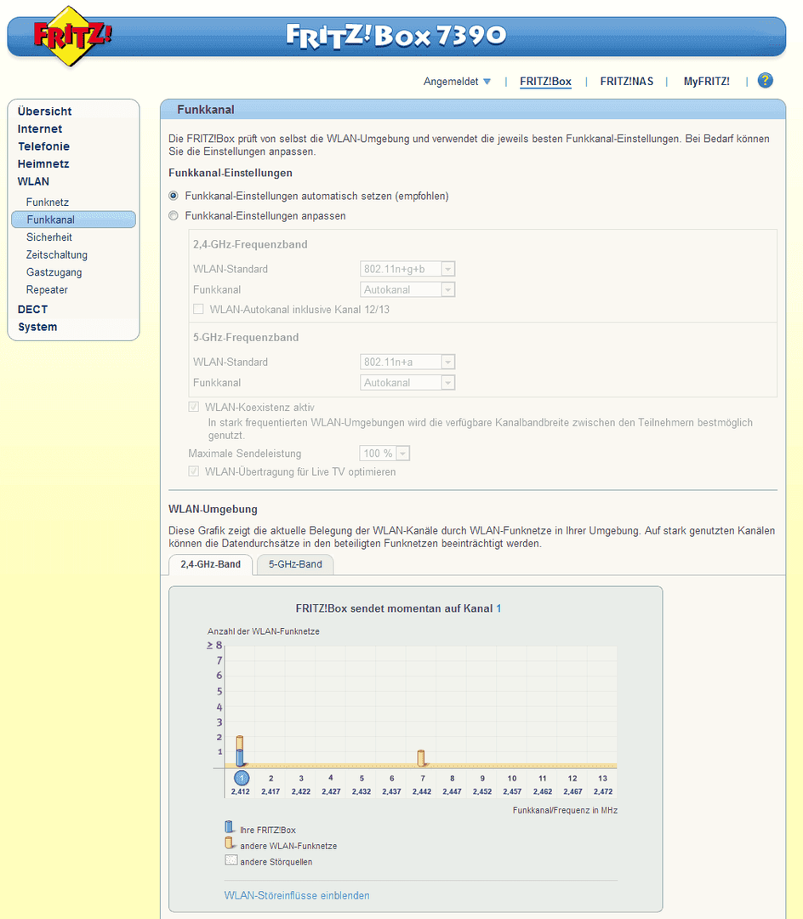Toggle 'WLAN-Autokanal inklusive Kanal 12/13' checkbox
This screenshot has width=803, height=919.
pyautogui.click(x=198, y=309)
